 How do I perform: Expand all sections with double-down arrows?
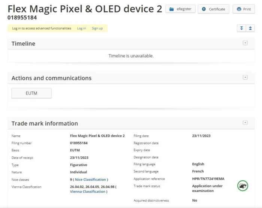click(241, 28)
